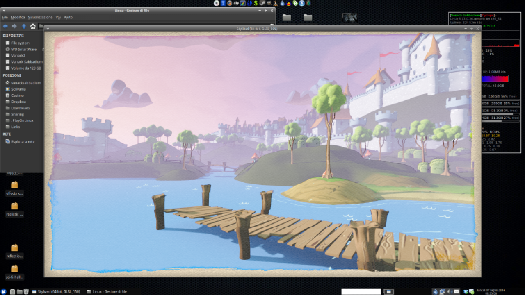Viewport: 525px width, 295px height.
Task: Open the network tray icon
Action: point(442,292)
